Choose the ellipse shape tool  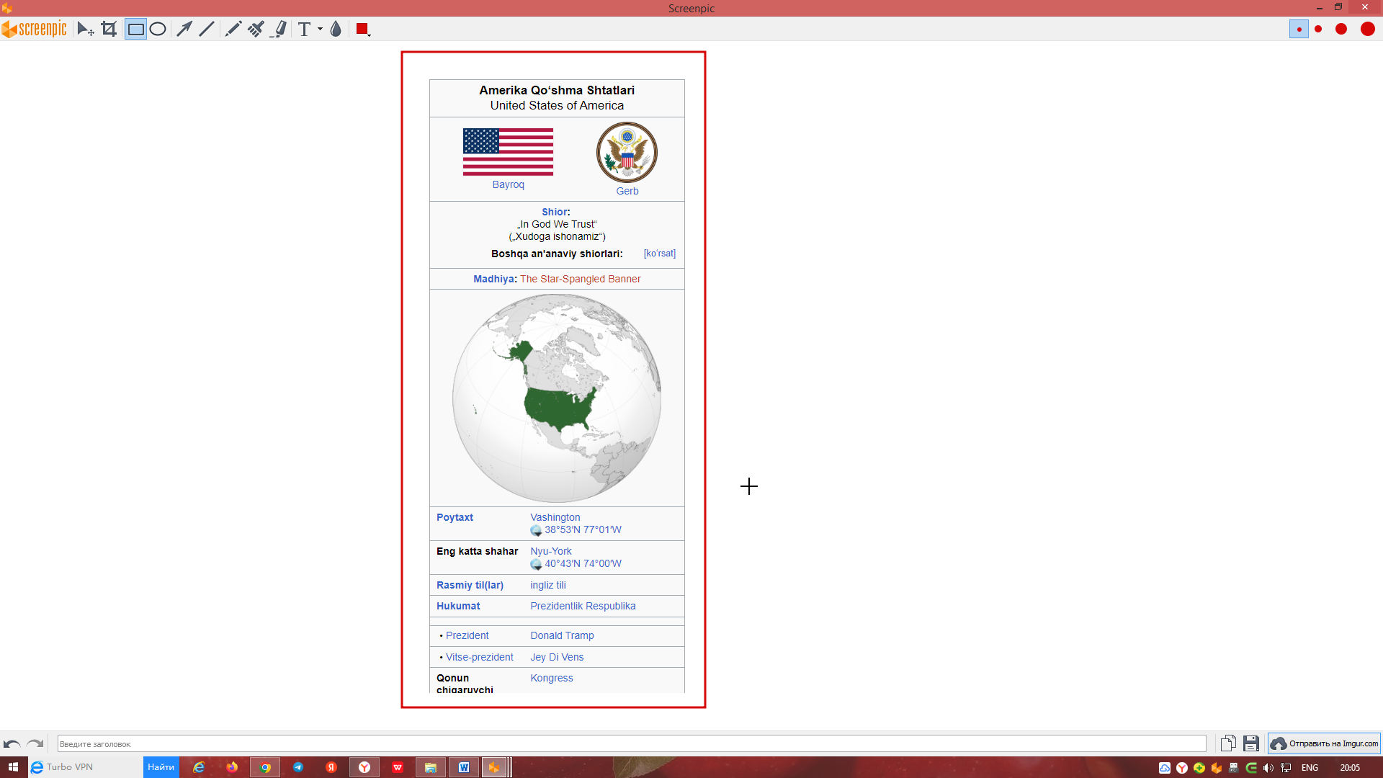(158, 30)
